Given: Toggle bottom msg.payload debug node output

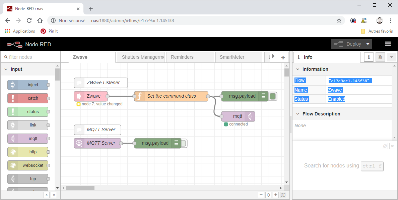Looking at the screenshot, I should [x=184, y=143].
